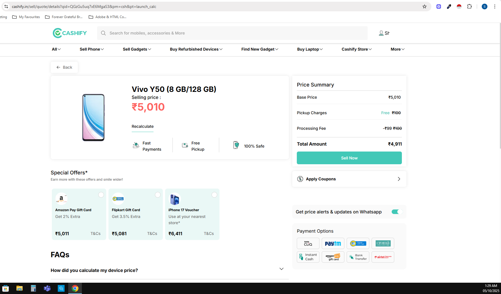Choose the Tata CLiQ payment icon
This screenshot has height=294, width=501.
[308, 243]
